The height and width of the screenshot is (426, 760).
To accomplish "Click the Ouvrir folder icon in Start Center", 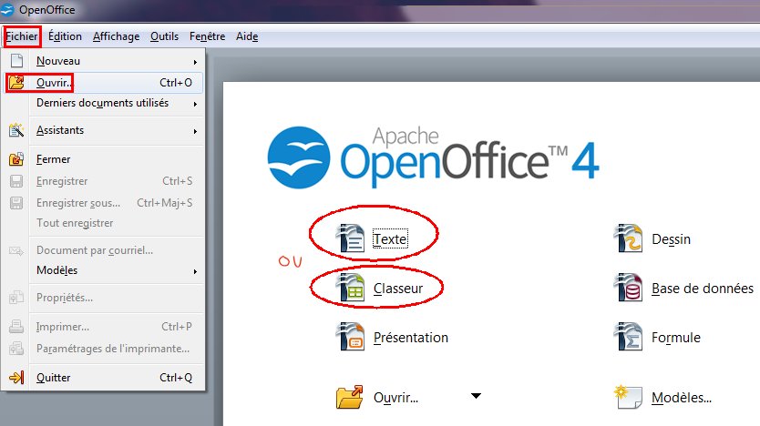I will point(351,397).
